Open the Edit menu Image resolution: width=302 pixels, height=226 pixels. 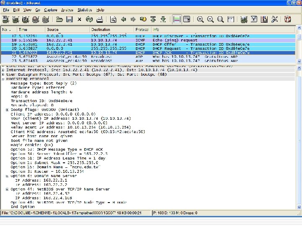pos(16,10)
